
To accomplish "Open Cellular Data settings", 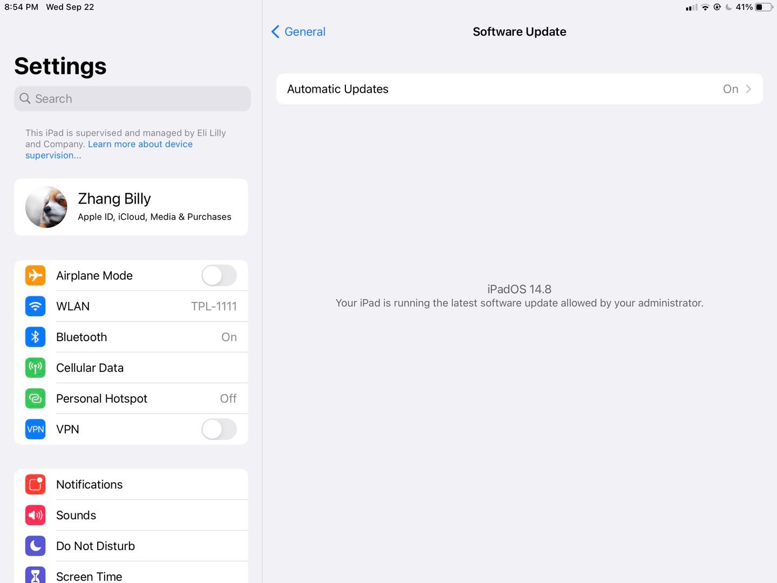I will pos(131,368).
